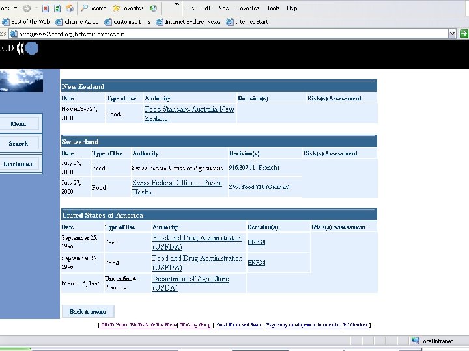Open Food and Drug Administration link in Feed row
The width and height of the screenshot is (469, 351).
click(x=197, y=242)
